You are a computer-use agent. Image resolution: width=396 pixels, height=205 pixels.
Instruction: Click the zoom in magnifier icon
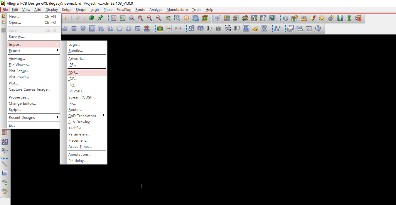pyautogui.click(x=150, y=18)
